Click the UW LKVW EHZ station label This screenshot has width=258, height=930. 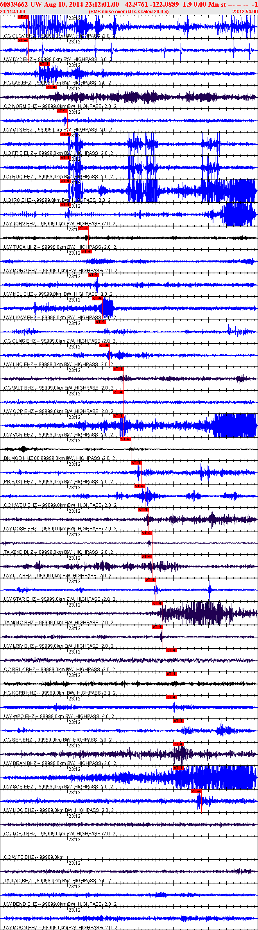coord(20,318)
